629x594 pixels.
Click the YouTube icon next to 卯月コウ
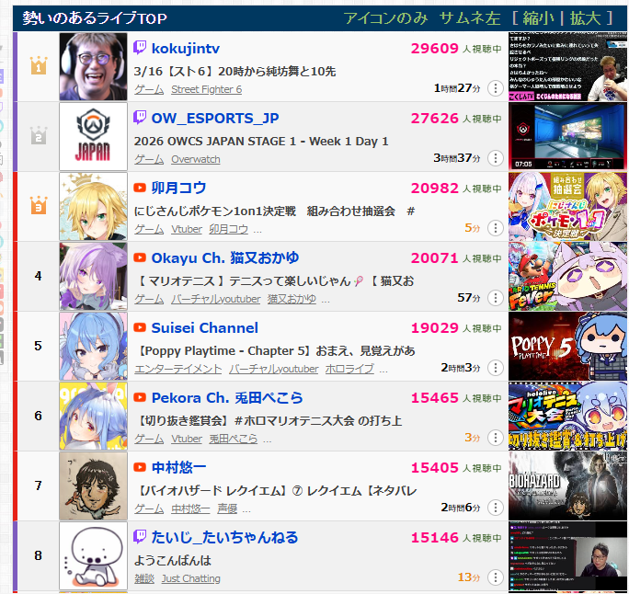click(x=140, y=188)
